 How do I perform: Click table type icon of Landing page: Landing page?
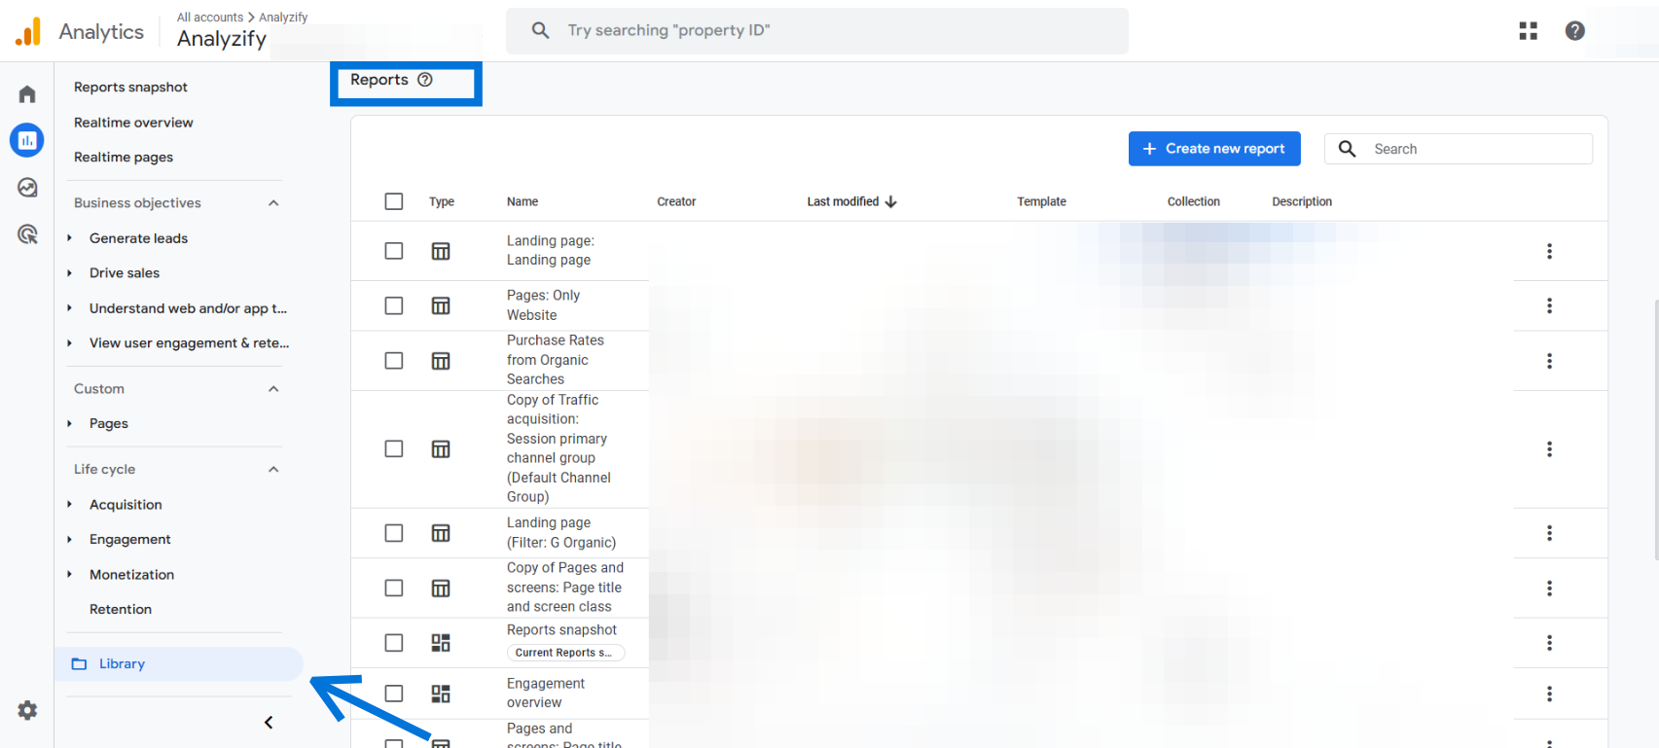(441, 251)
